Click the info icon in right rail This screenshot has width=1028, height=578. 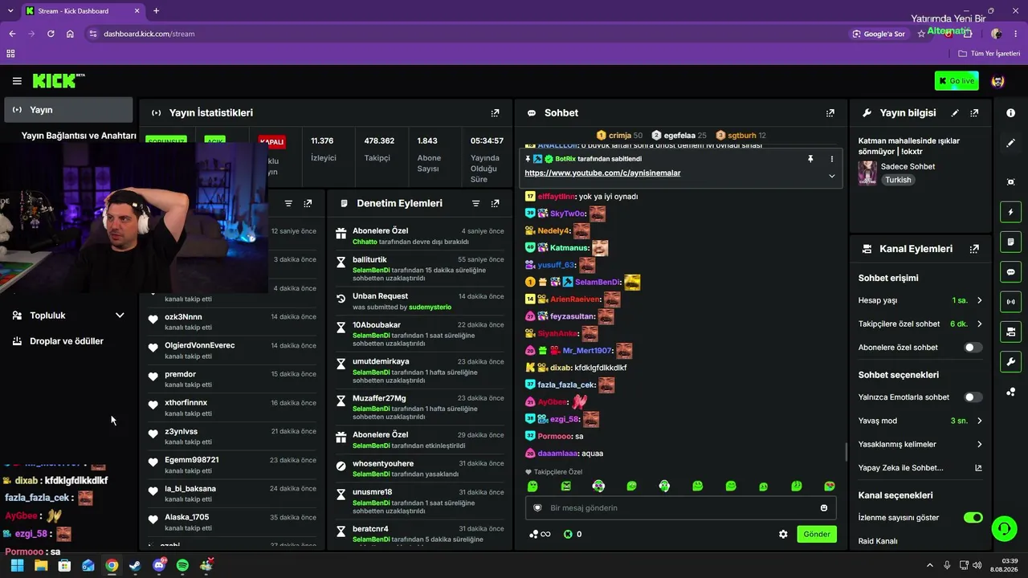(x=1010, y=113)
